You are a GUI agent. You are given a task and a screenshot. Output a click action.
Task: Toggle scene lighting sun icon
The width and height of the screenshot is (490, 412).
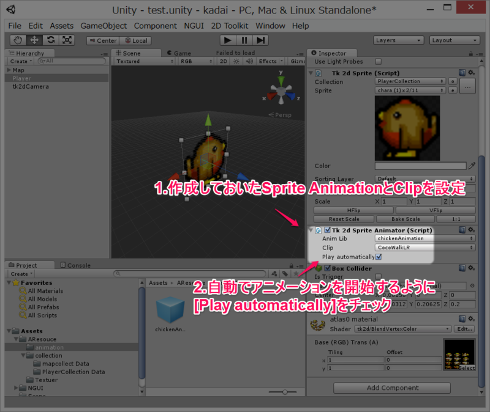click(236, 61)
